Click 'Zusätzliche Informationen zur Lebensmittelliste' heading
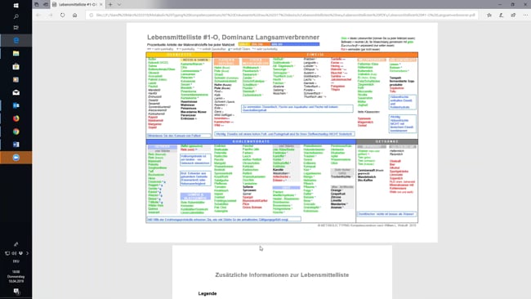 point(282,275)
